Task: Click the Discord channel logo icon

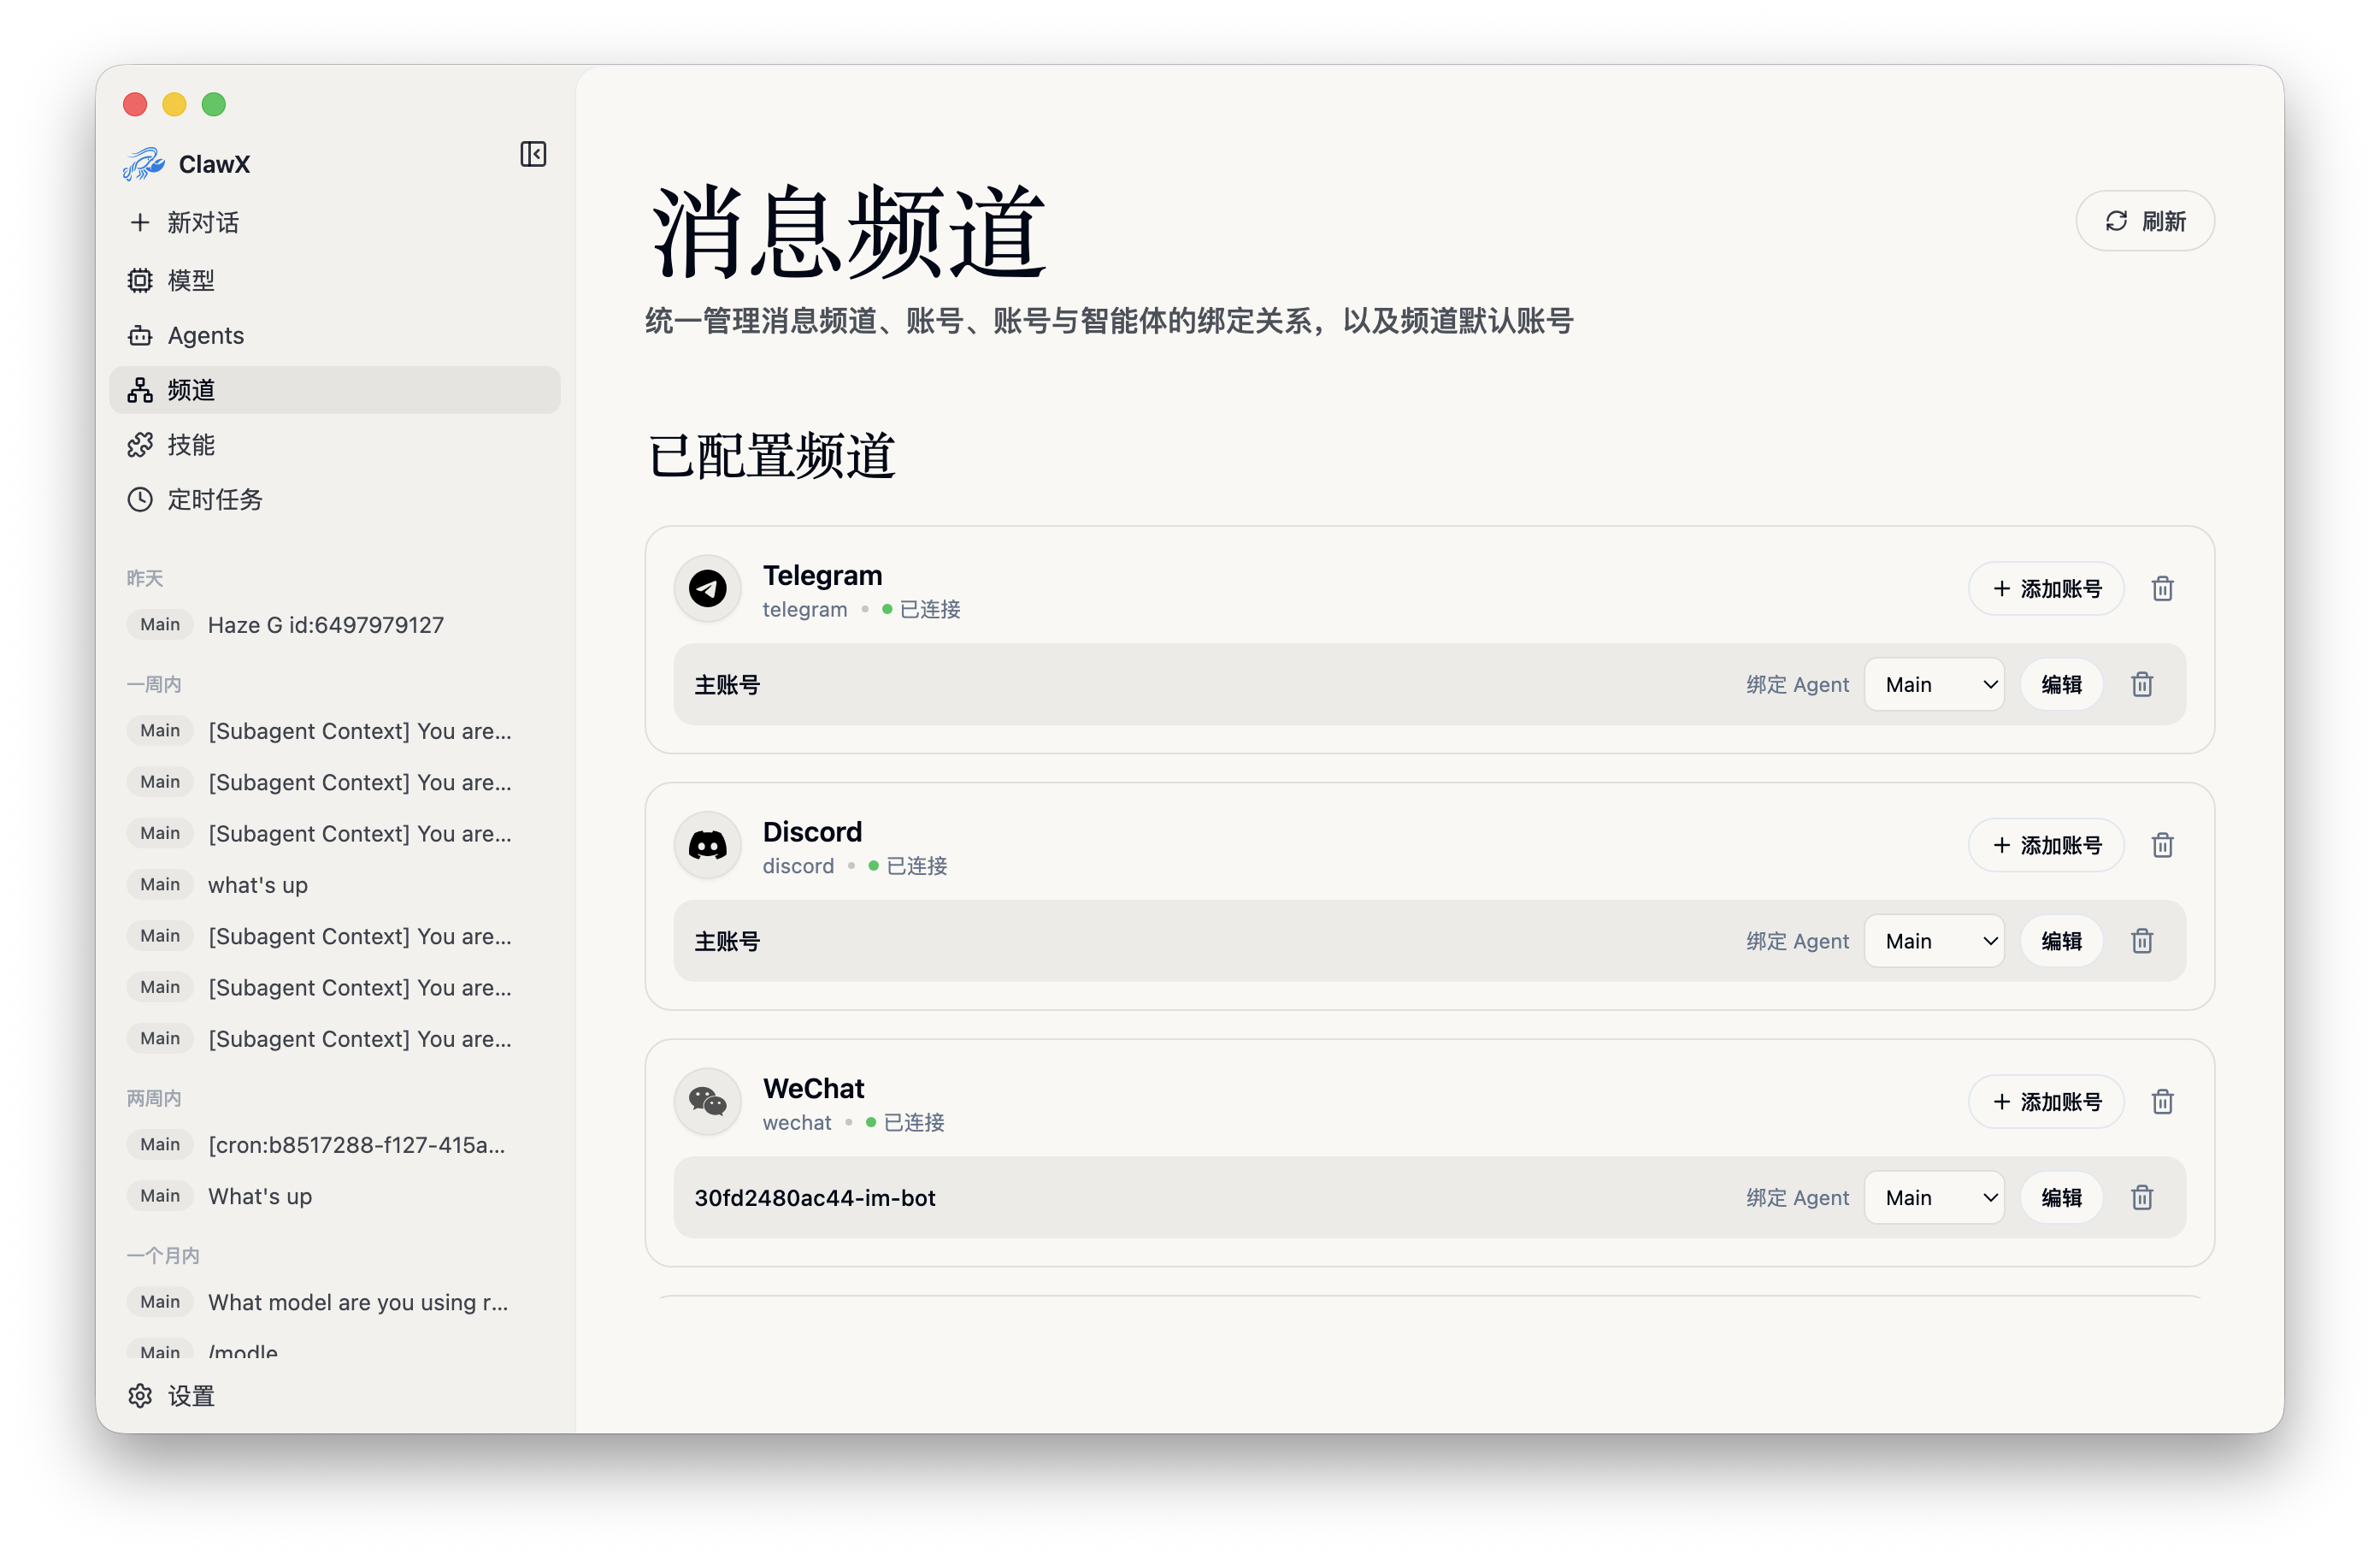Action: click(707, 846)
